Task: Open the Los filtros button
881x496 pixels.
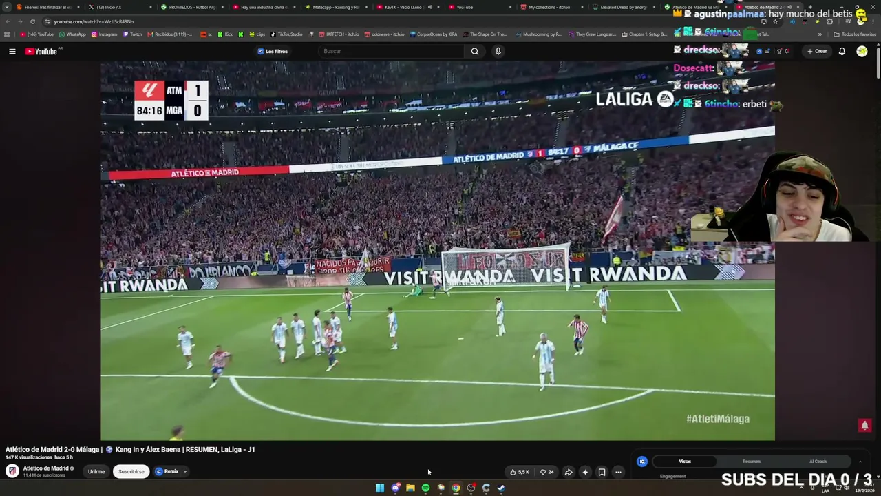Action: 273,51
